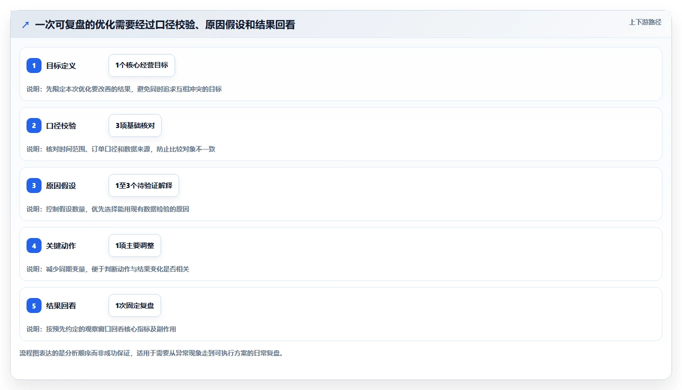Click the 1项主要调整 chip
The width and height of the screenshot is (682, 390).
135,245
